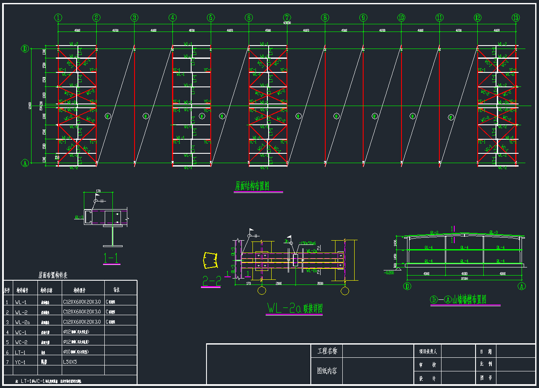
Task: Select the 屋面结构布置图 title text
Action: click(252, 186)
